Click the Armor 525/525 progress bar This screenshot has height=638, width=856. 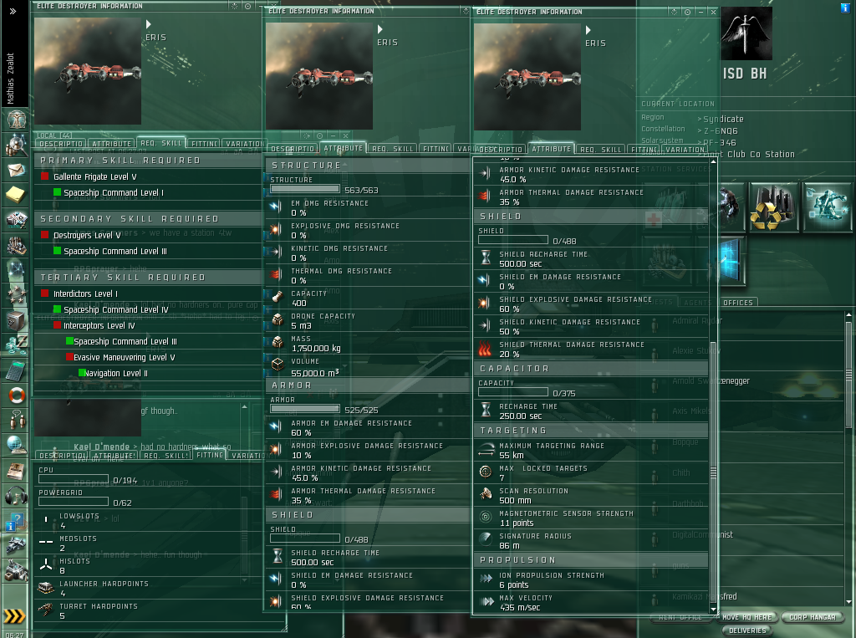(x=304, y=409)
